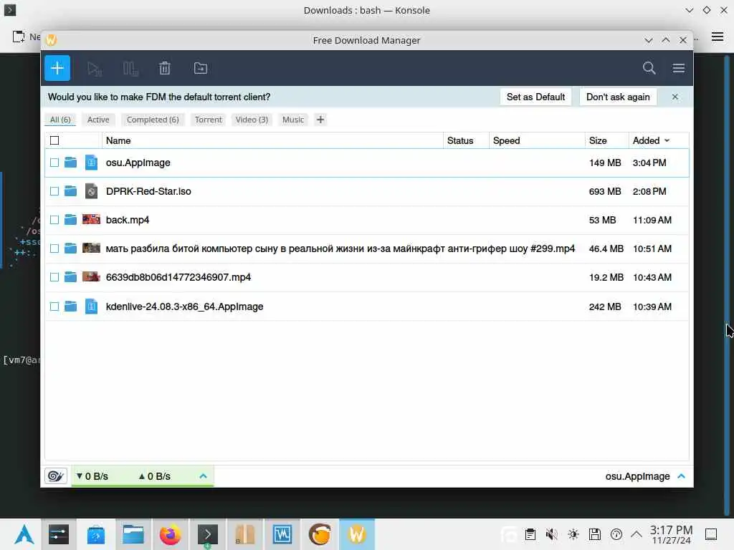Open folder icon of Russian-titled mp4 row

(x=71, y=248)
